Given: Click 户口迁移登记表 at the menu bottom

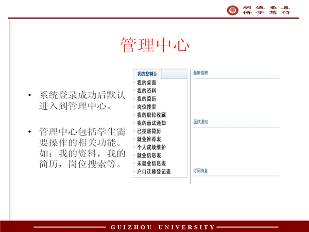Looking at the screenshot, I should click(x=153, y=171).
